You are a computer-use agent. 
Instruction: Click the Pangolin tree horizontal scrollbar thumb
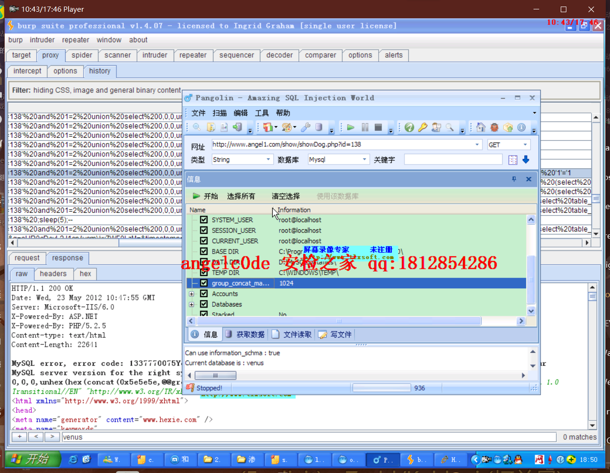pyautogui.click(x=339, y=321)
